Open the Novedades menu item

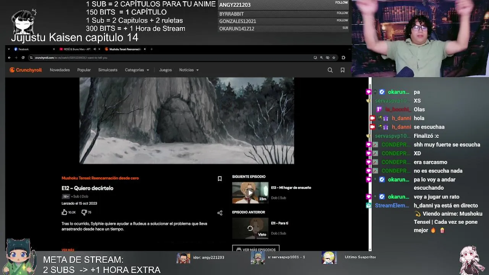[x=60, y=70]
